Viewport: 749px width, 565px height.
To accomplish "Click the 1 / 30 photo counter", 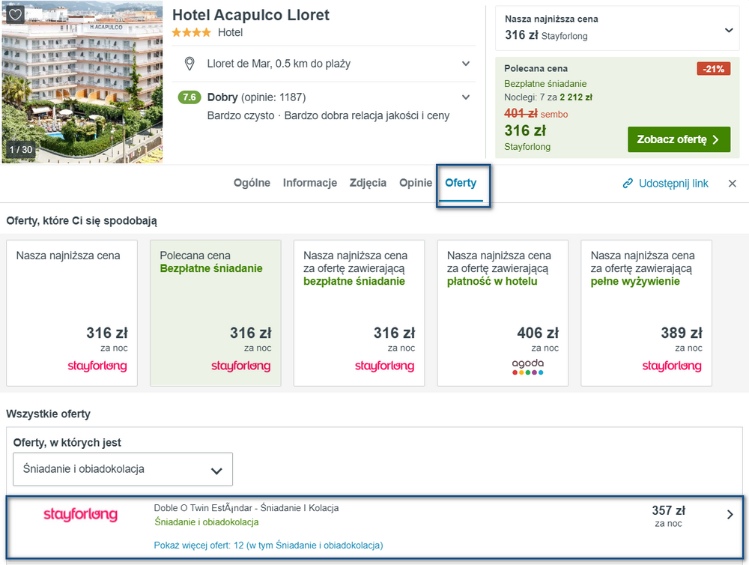I will point(21,150).
